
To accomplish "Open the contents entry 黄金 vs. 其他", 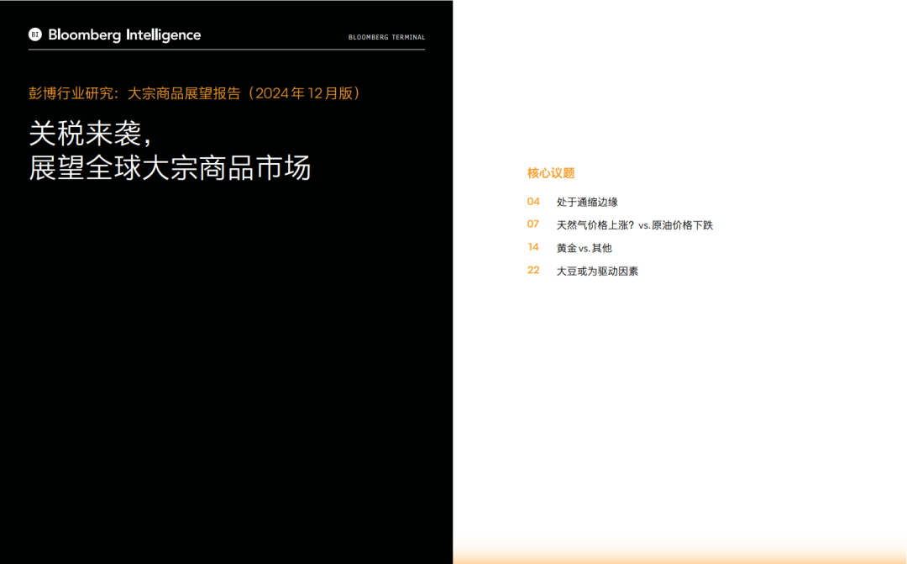I will 585,249.
